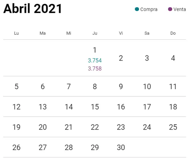Choose day 15 in the calendar

click(95, 107)
